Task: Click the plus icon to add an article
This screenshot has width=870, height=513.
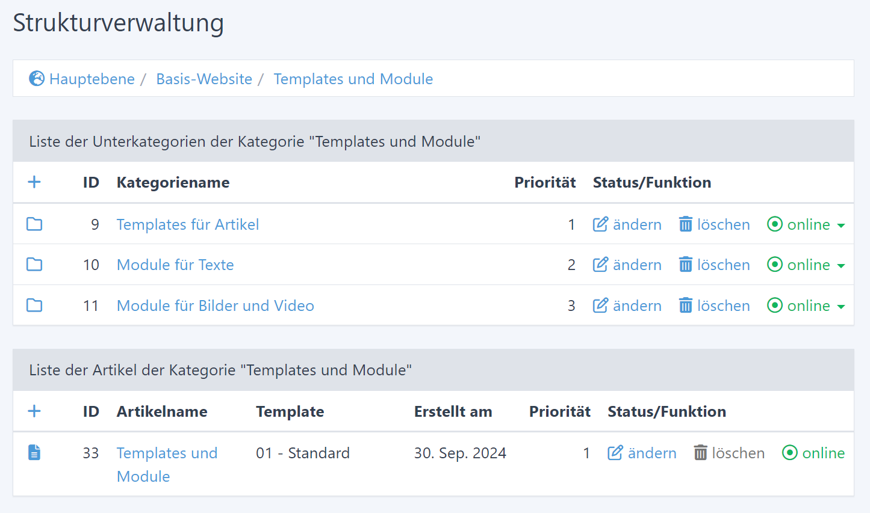Action: [x=34, y=411]
